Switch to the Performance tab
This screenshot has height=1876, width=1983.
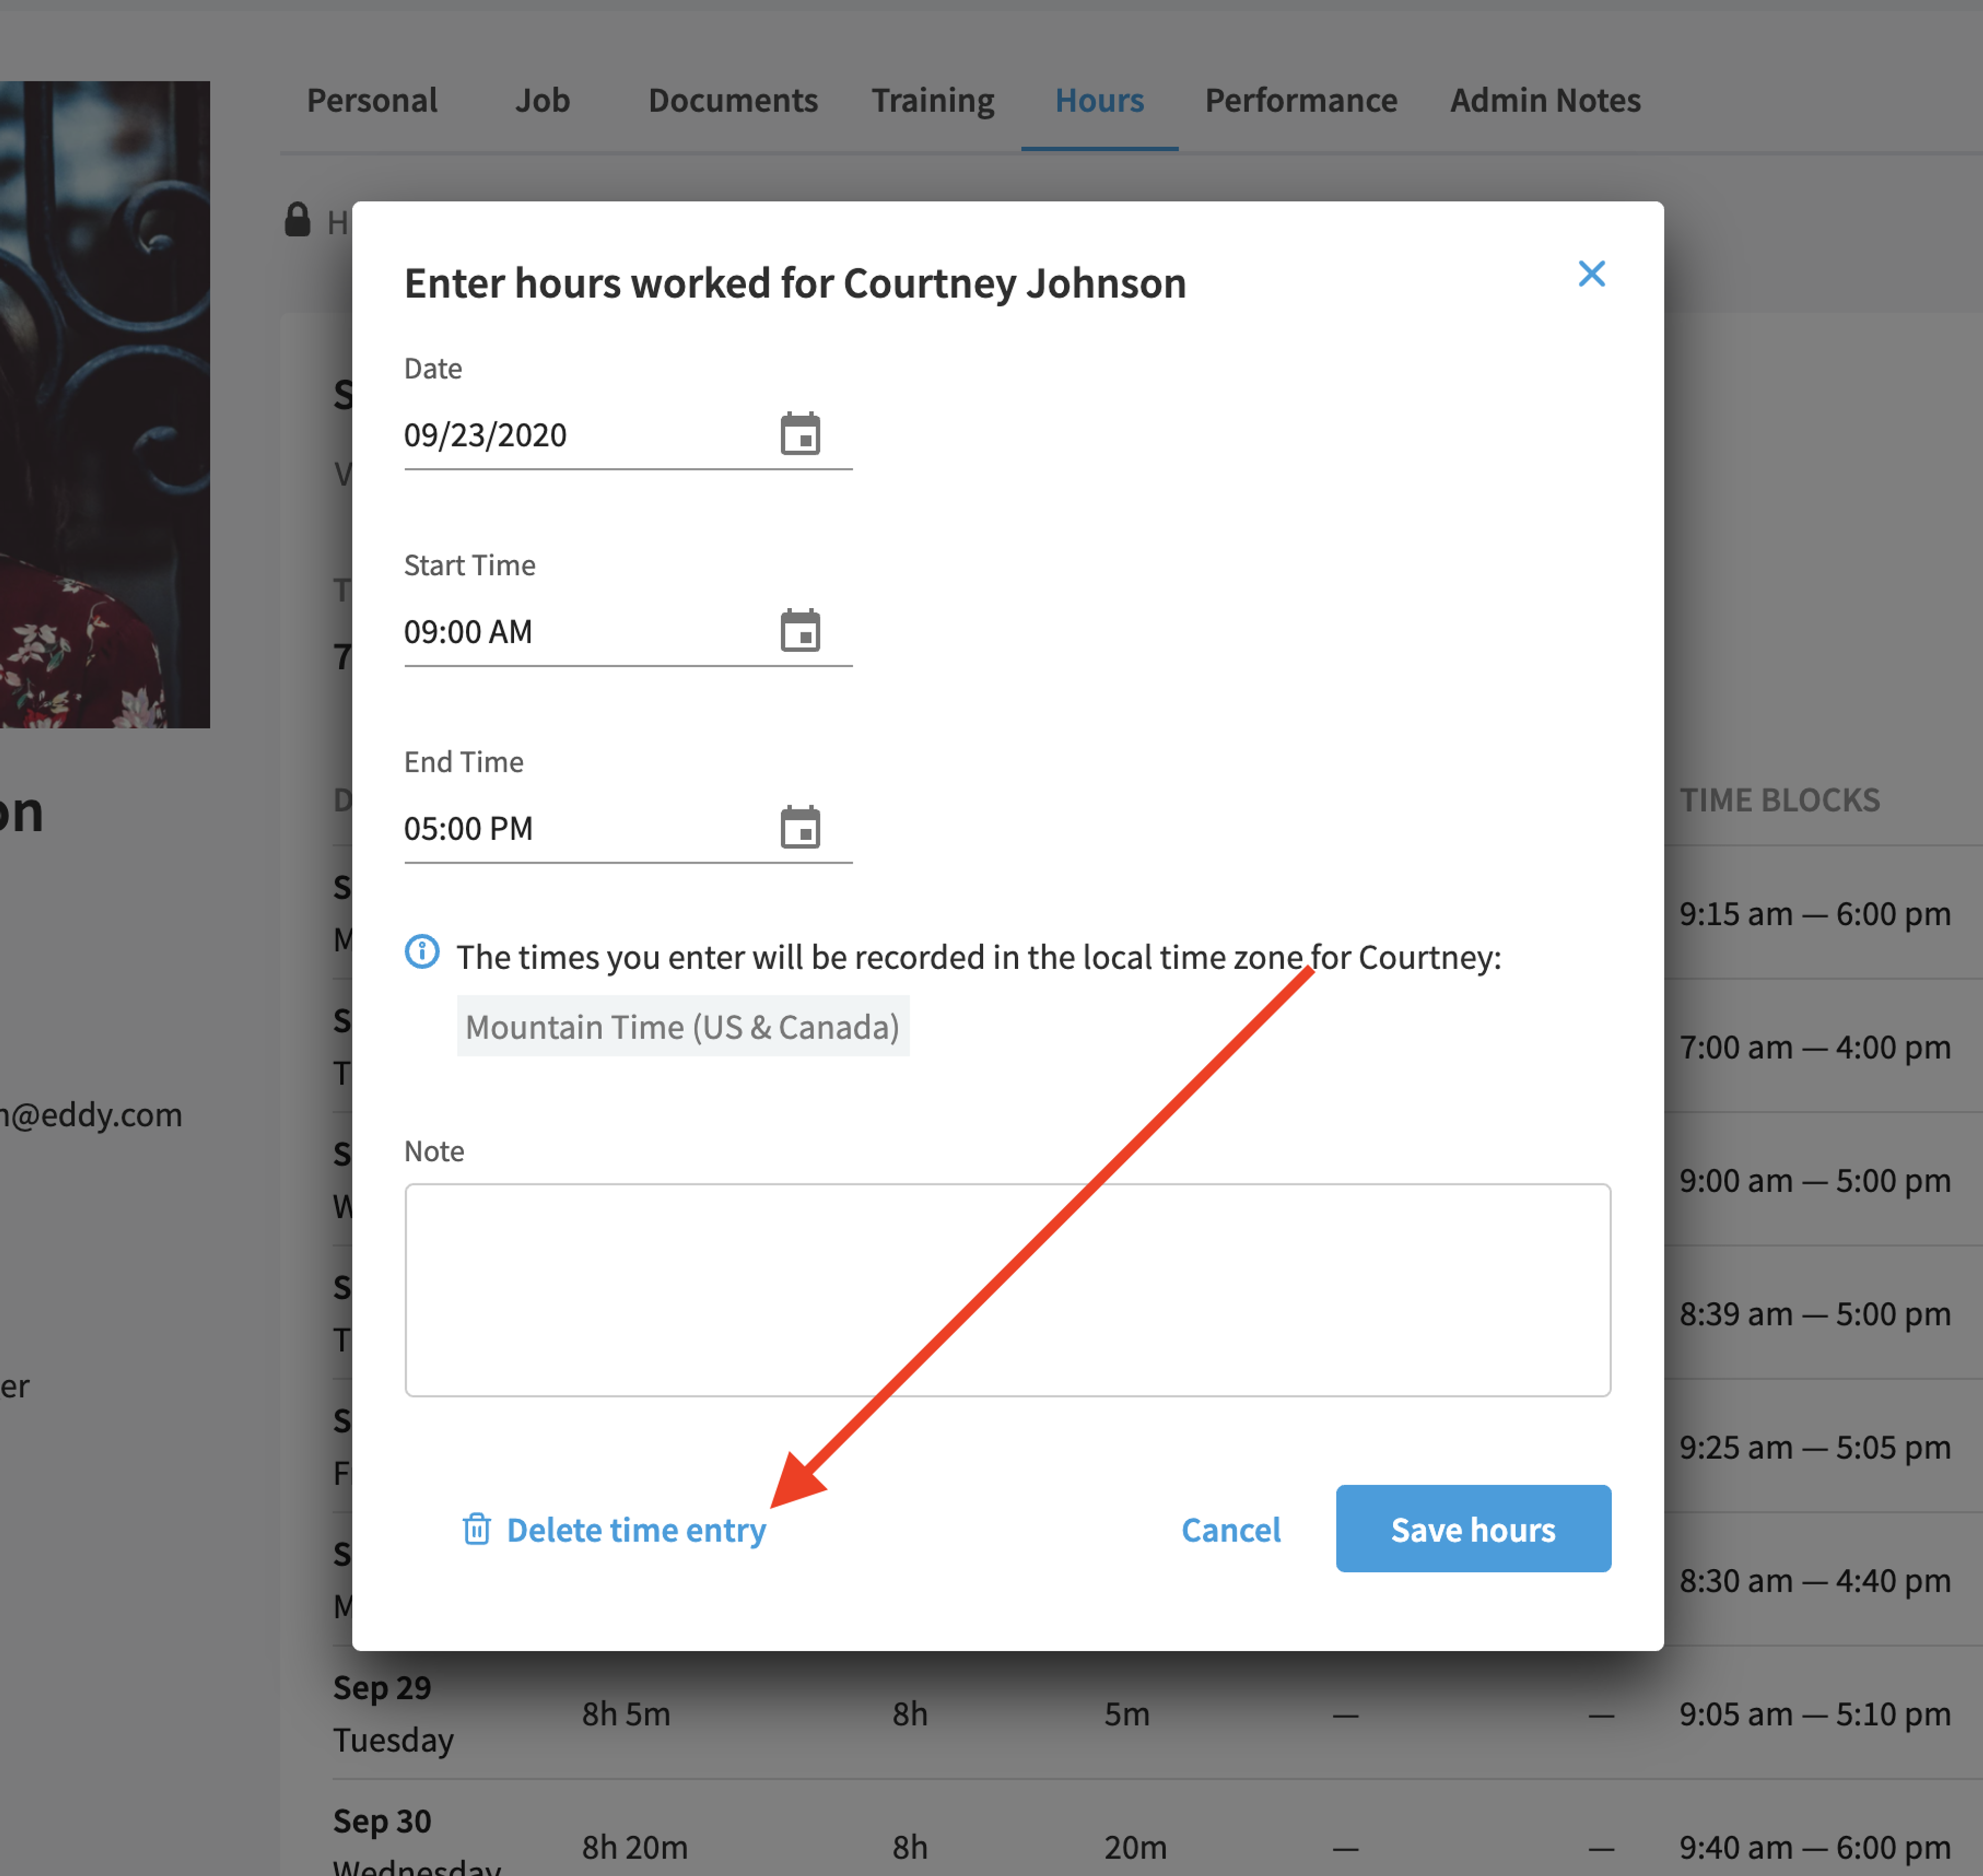click(1301, 100)
